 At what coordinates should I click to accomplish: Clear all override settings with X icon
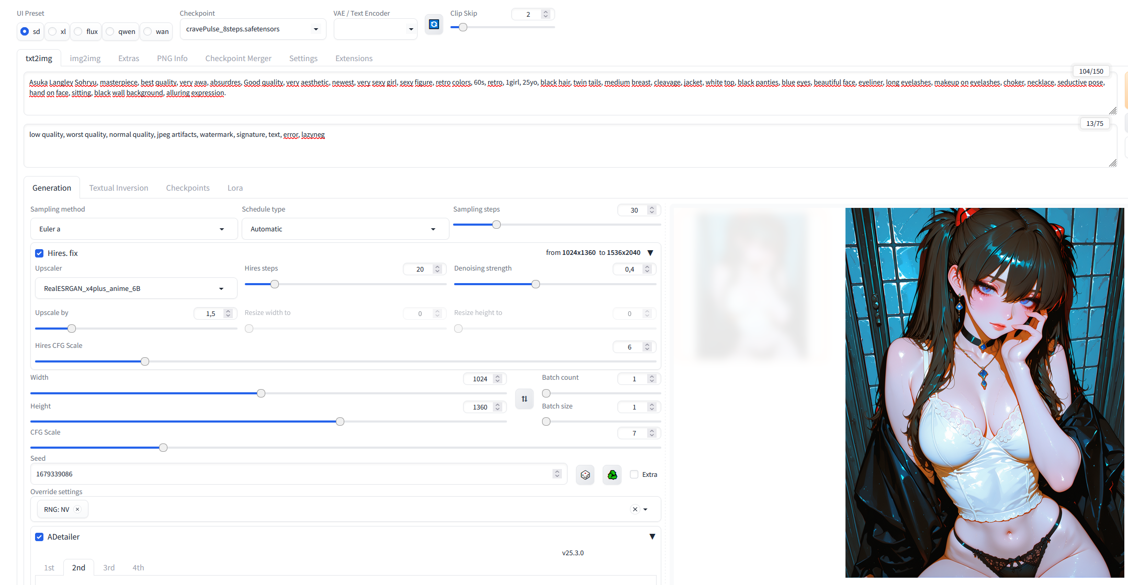[x=635, y=509]
